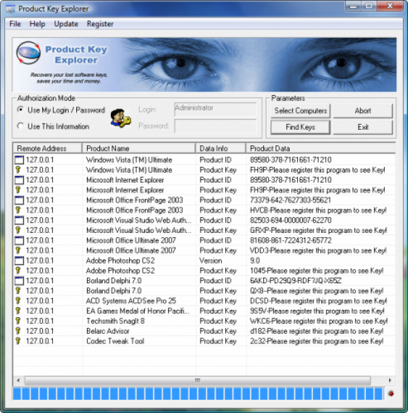
Task: Click the scrollbar left arrow
Action: pyautogui.click(x=18, y=380)
